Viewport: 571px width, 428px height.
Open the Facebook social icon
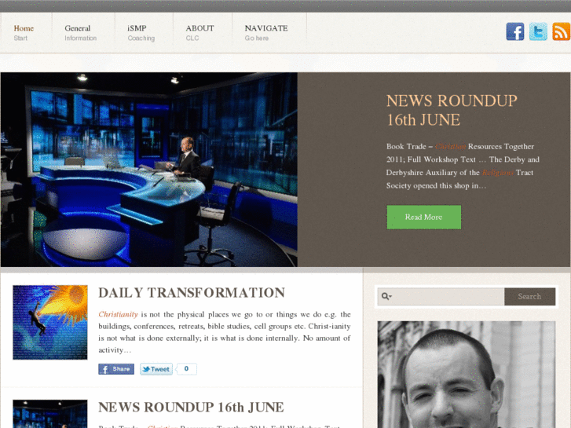click(x=515, y=31)
